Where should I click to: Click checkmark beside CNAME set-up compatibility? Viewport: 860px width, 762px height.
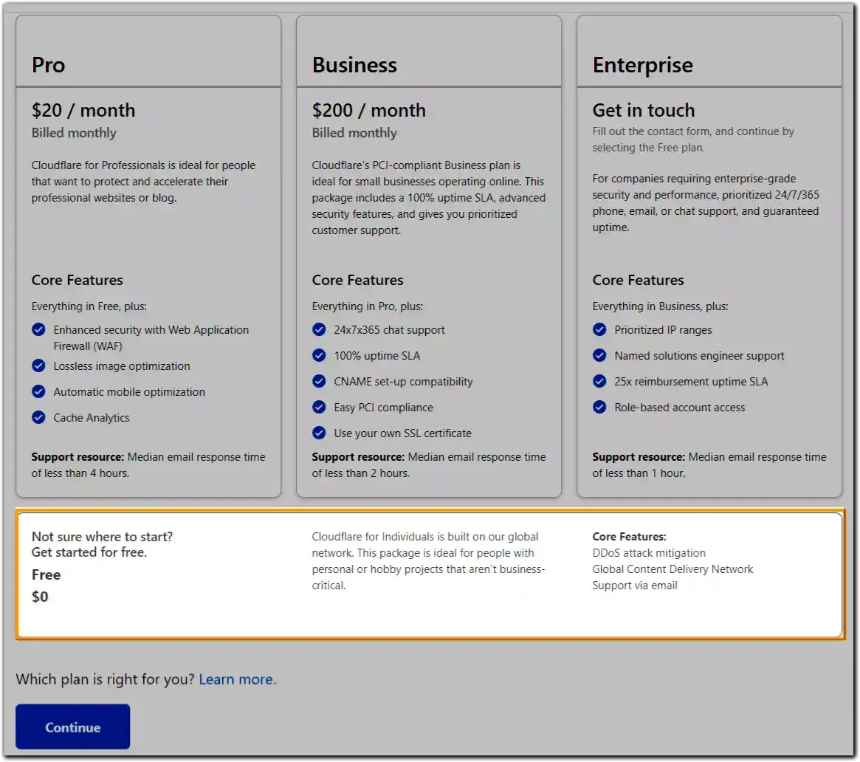click(x=319, y=381)
